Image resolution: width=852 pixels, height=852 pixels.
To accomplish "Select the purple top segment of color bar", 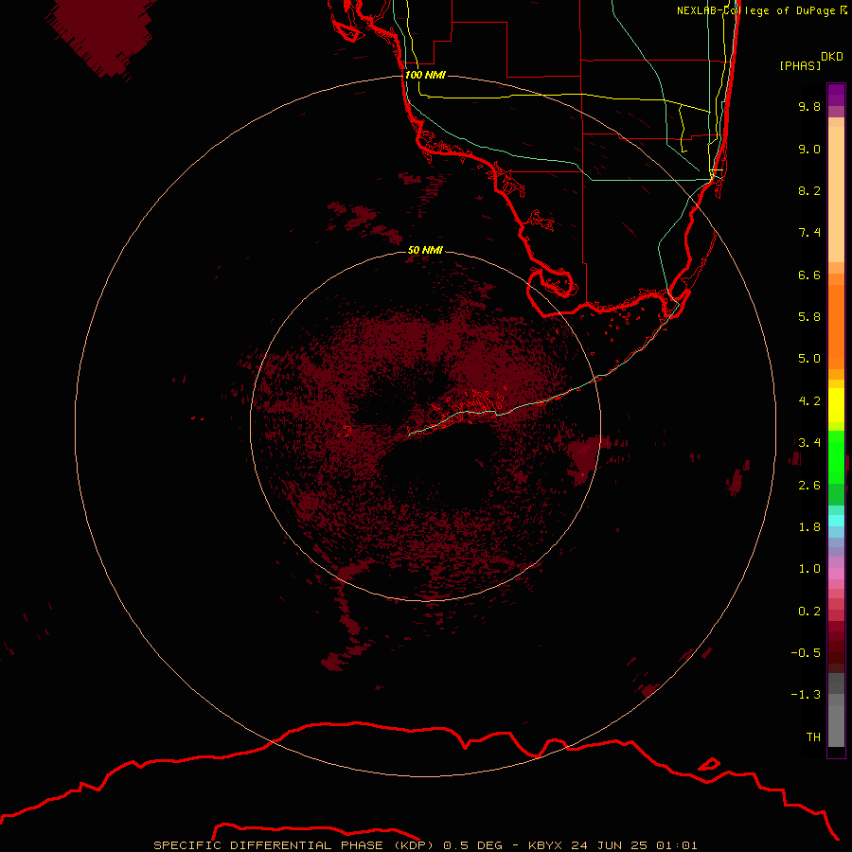I will pyautogui.click(x=836, y=95).
